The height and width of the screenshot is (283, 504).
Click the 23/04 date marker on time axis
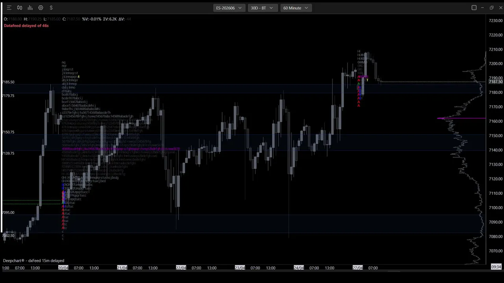click(x=240, y=268)
